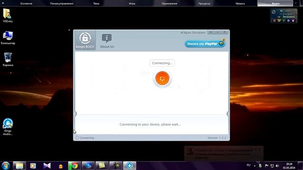Open the Темы top tab
The width and height of the screenshot is (303, 170).
click(96, 3)
